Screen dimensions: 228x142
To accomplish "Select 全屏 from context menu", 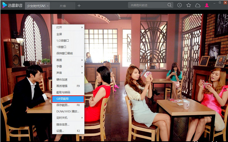I will click(68, 34).
